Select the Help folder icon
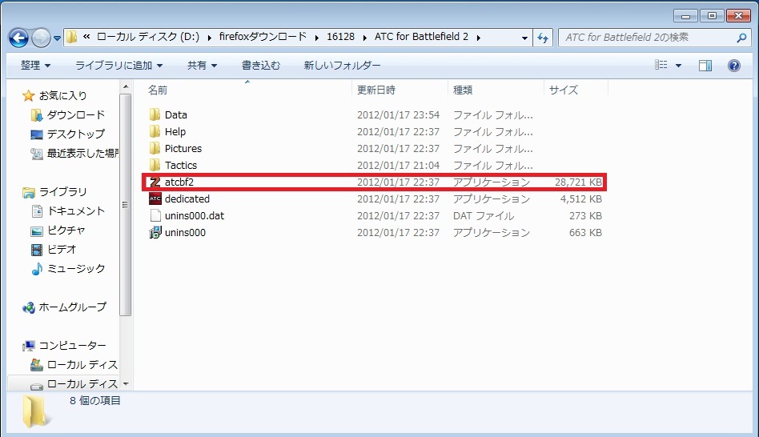759x437 pixels. tap(155, 131)
